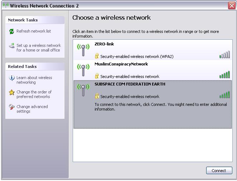Click the antenna icon for SUBSPACE COM FEDERATION EARTH
Viewport: 237px width, 181px height.
(x=83, y=90)
